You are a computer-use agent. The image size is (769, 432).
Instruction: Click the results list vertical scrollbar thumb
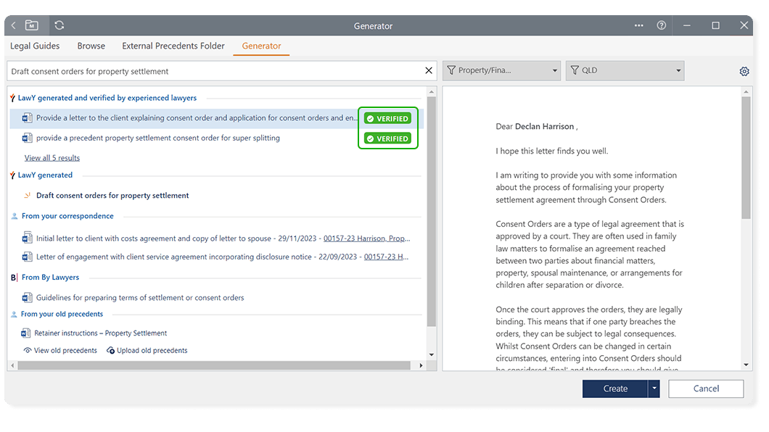431,212
